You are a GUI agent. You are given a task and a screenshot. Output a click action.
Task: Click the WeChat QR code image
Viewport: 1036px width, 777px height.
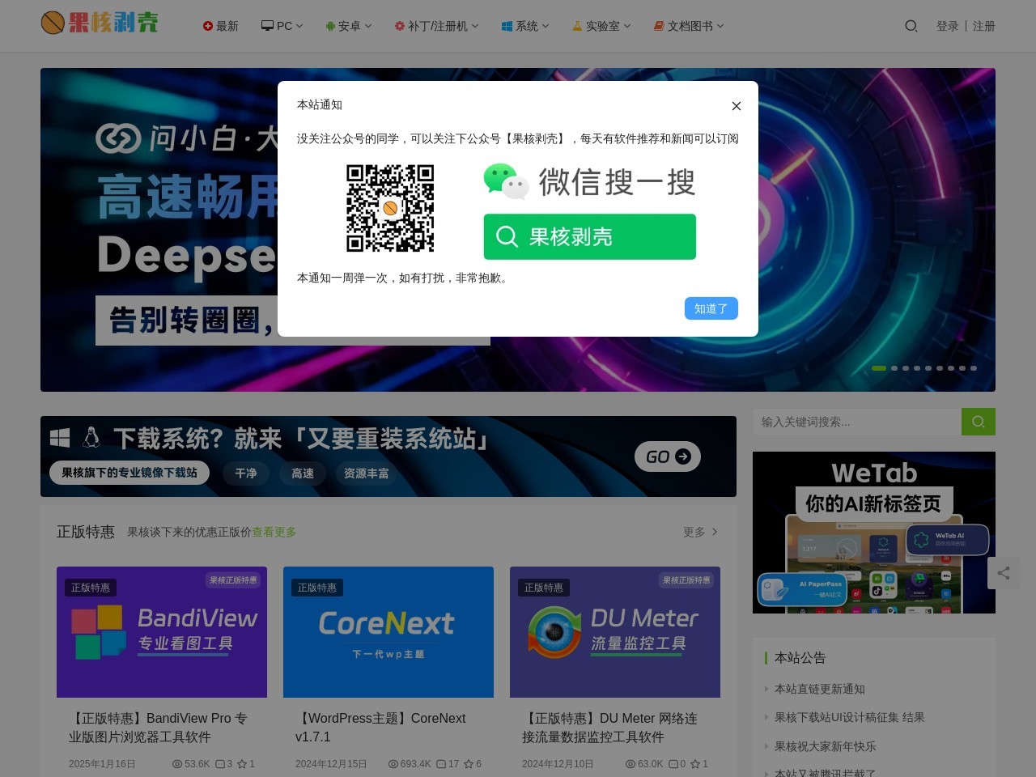tap(390, 209)
